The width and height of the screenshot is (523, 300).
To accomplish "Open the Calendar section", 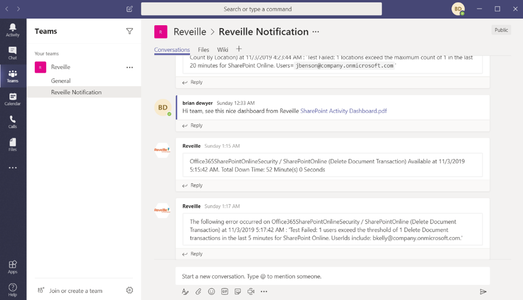I will (x=13, y=99).
